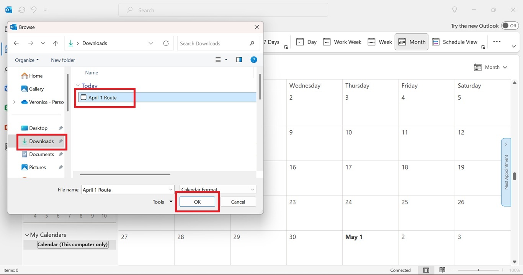Switch to normal view in status bar

click(426, 270)
